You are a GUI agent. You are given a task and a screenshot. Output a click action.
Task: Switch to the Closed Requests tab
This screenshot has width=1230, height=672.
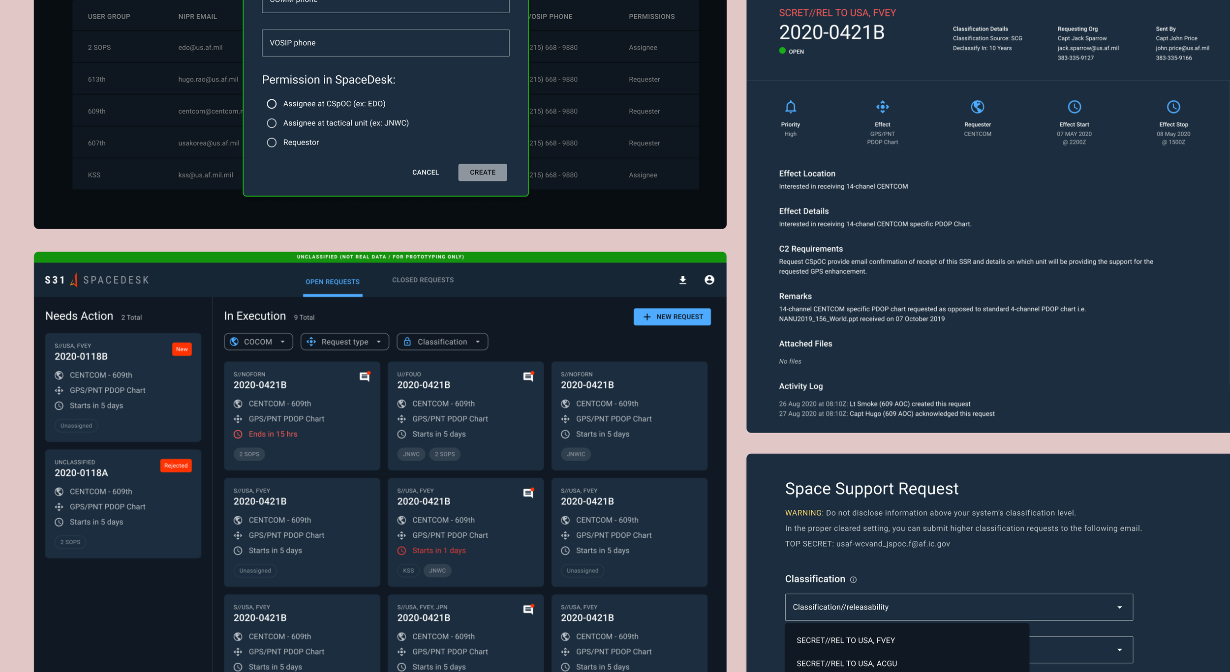point(423,280)
